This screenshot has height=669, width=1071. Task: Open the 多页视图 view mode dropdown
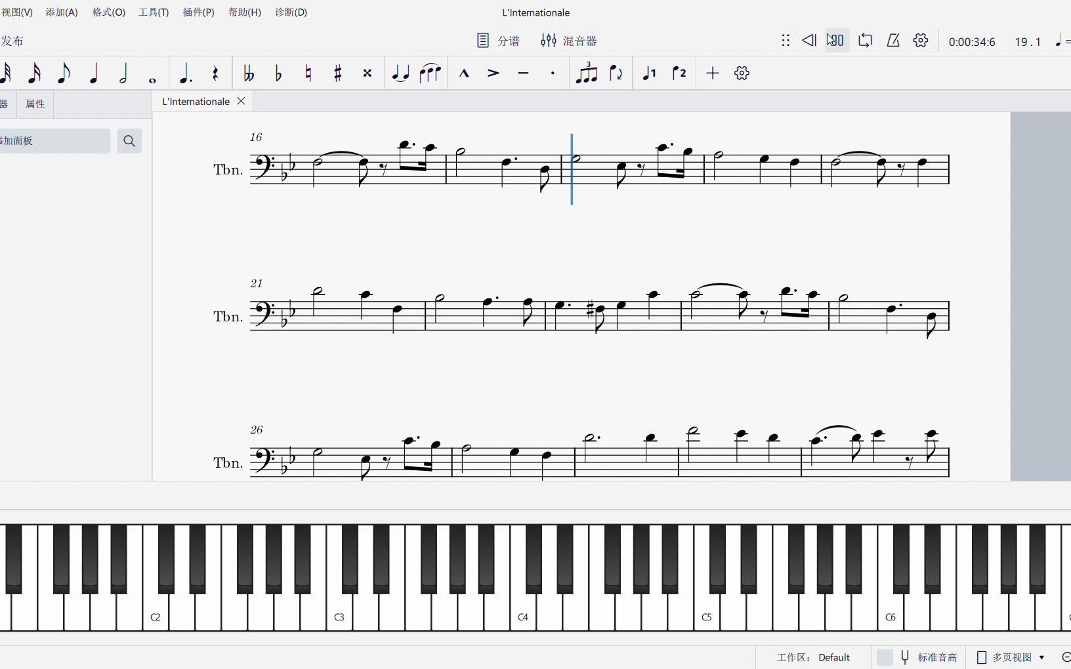(x=1011, y=657)
